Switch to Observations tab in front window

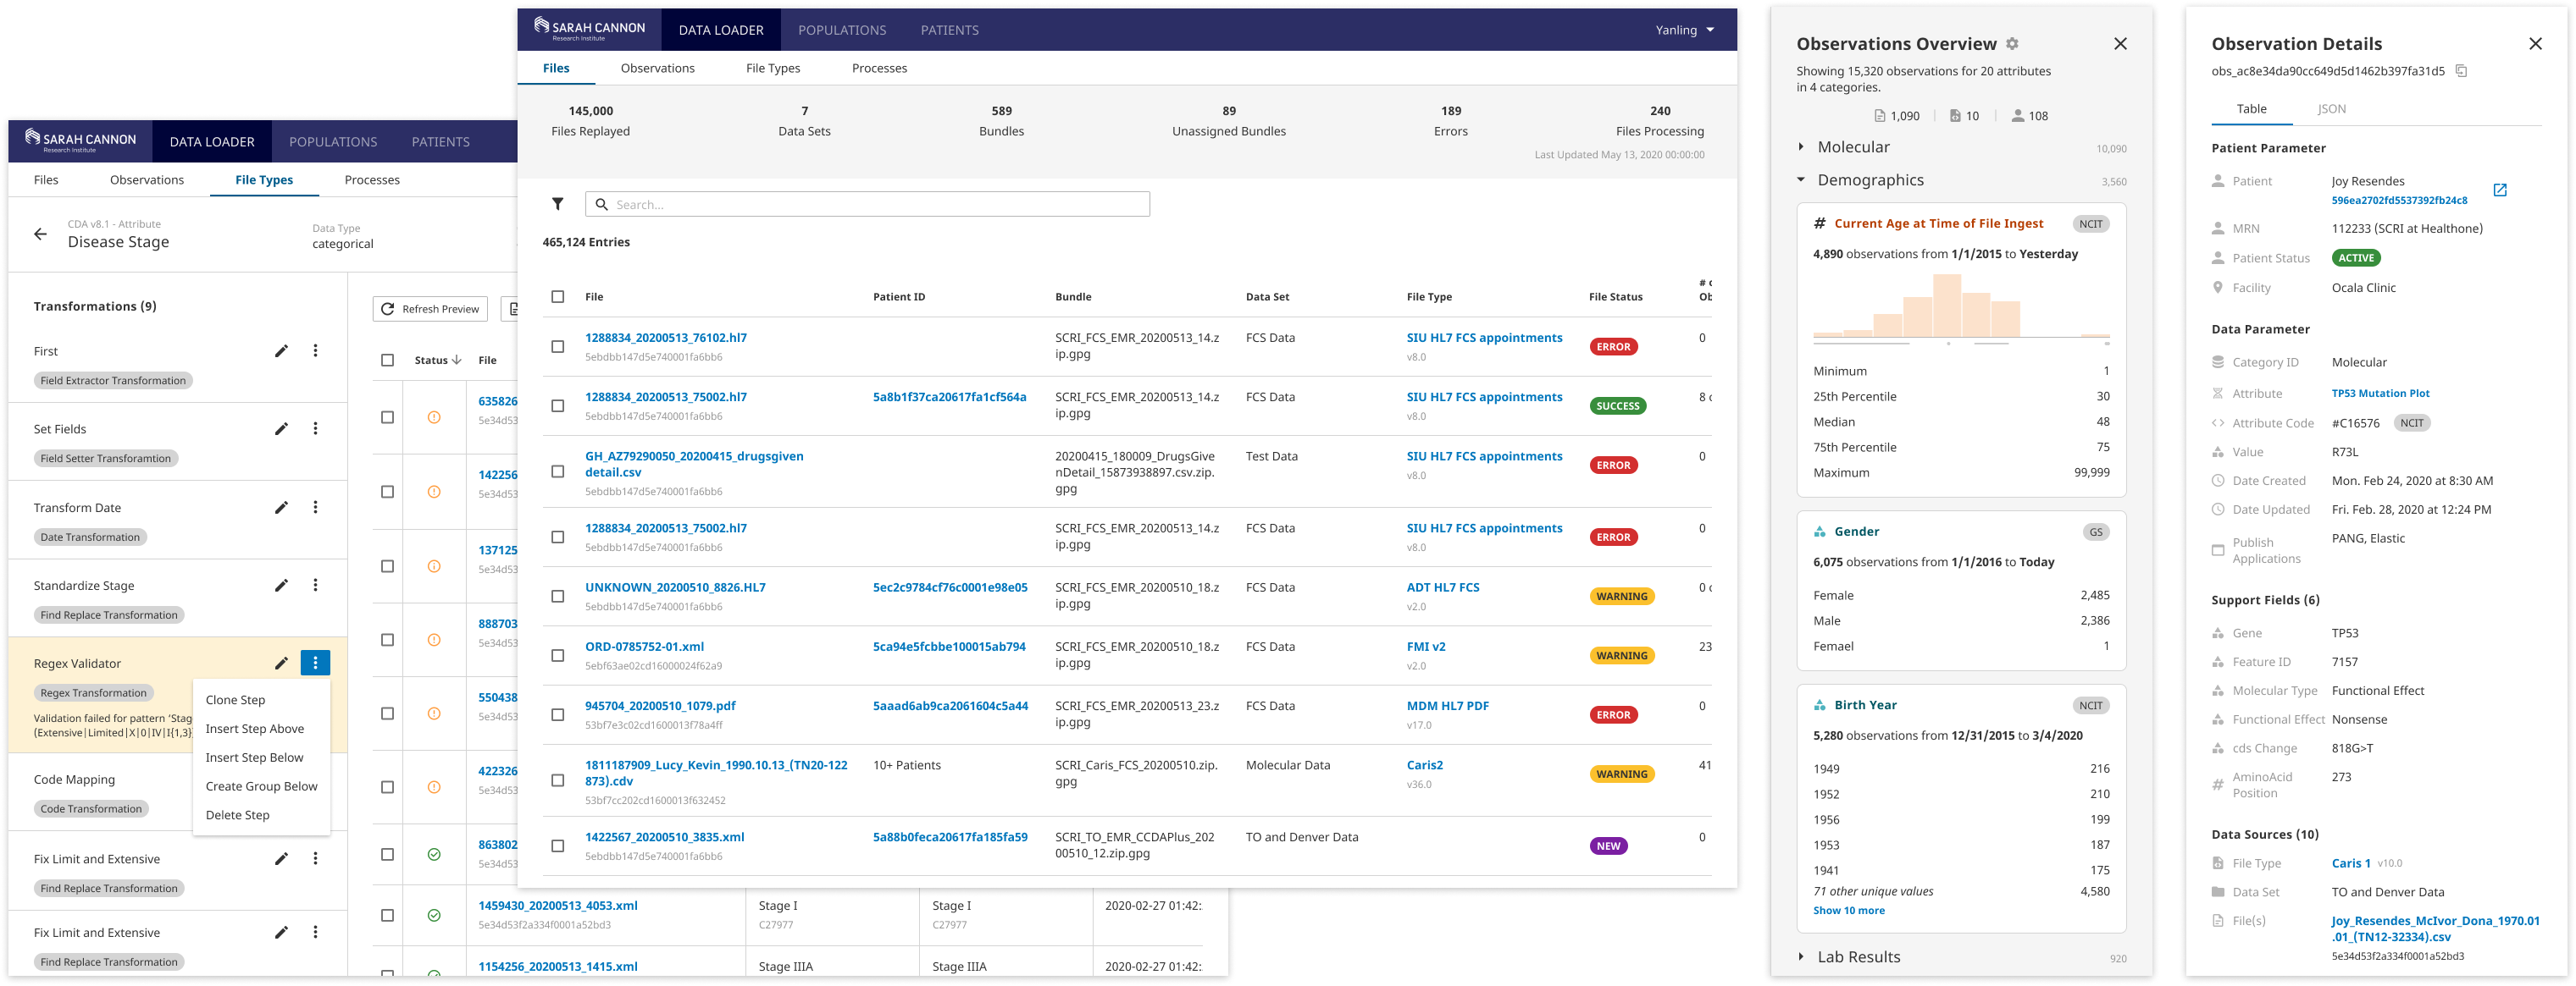657,68
